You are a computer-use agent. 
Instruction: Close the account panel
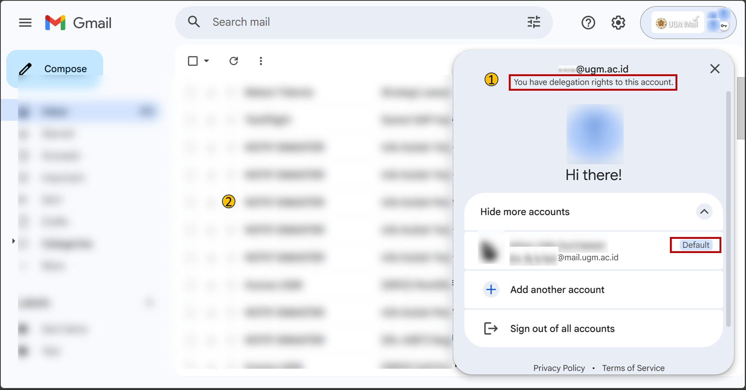[x=715, y=69]
